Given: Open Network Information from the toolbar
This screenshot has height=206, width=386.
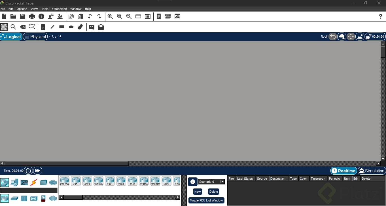Looking at the screenshot, I should [41, 16].
